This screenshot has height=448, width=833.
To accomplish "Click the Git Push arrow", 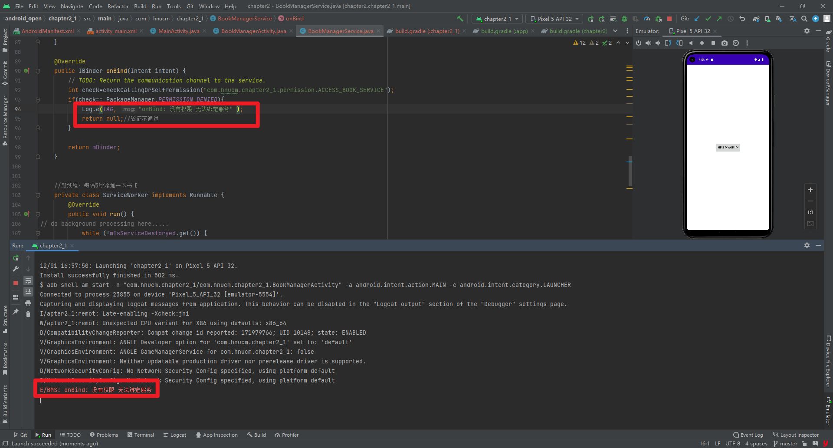I will [719, 19].
